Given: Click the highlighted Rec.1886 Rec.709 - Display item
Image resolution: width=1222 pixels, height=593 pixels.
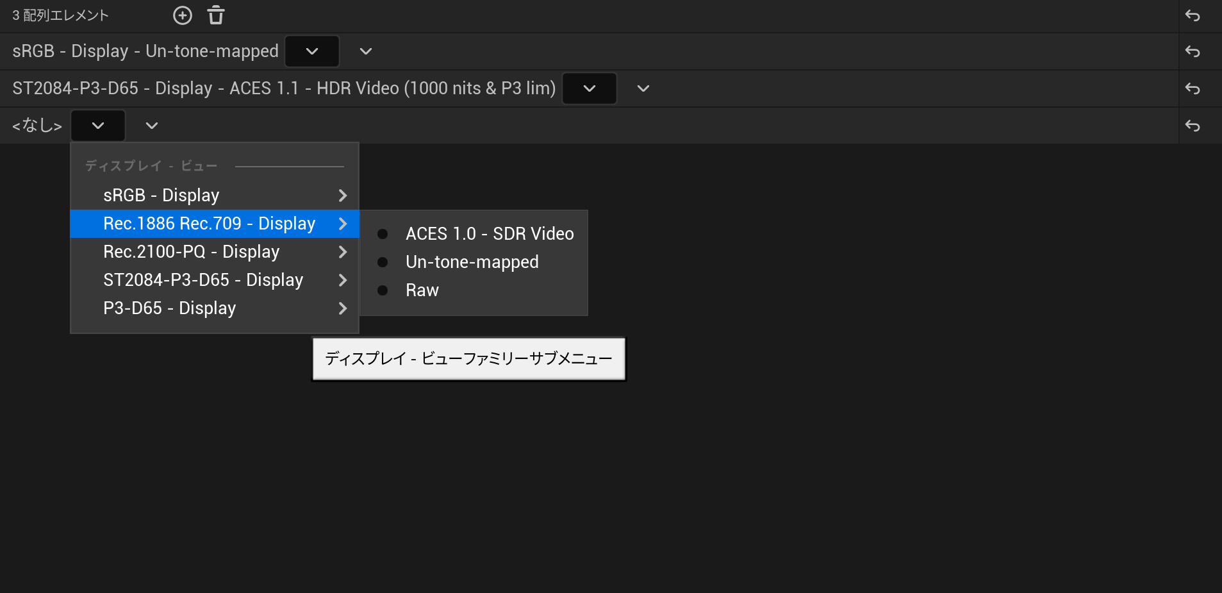Looking at the screenshot, I should click(214, 224).
